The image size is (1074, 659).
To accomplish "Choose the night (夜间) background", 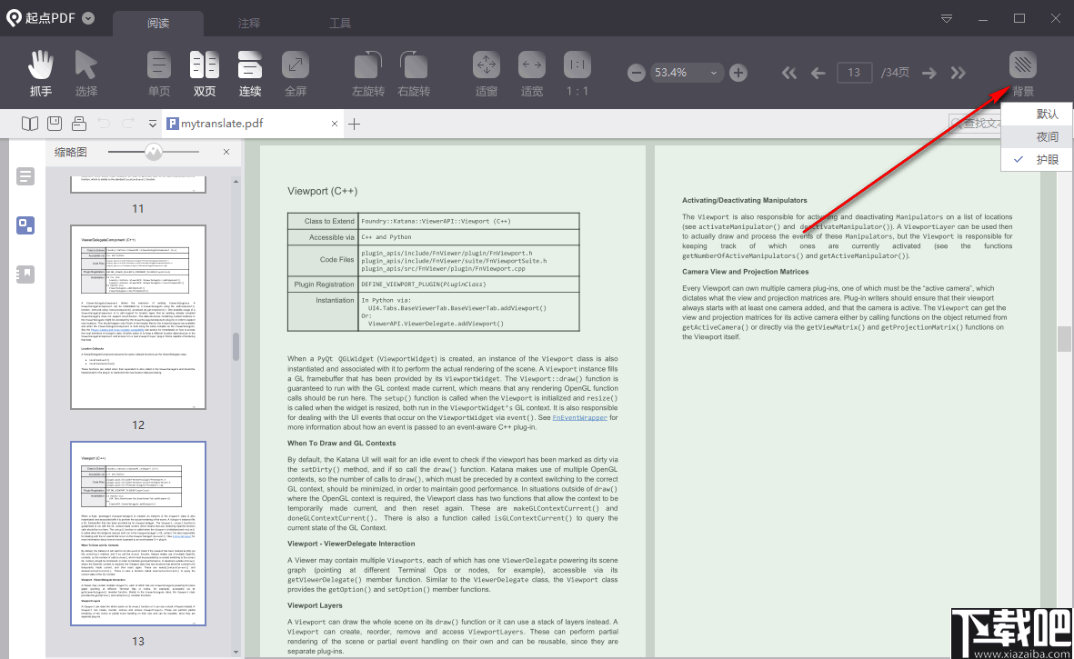I will 1037,137.
